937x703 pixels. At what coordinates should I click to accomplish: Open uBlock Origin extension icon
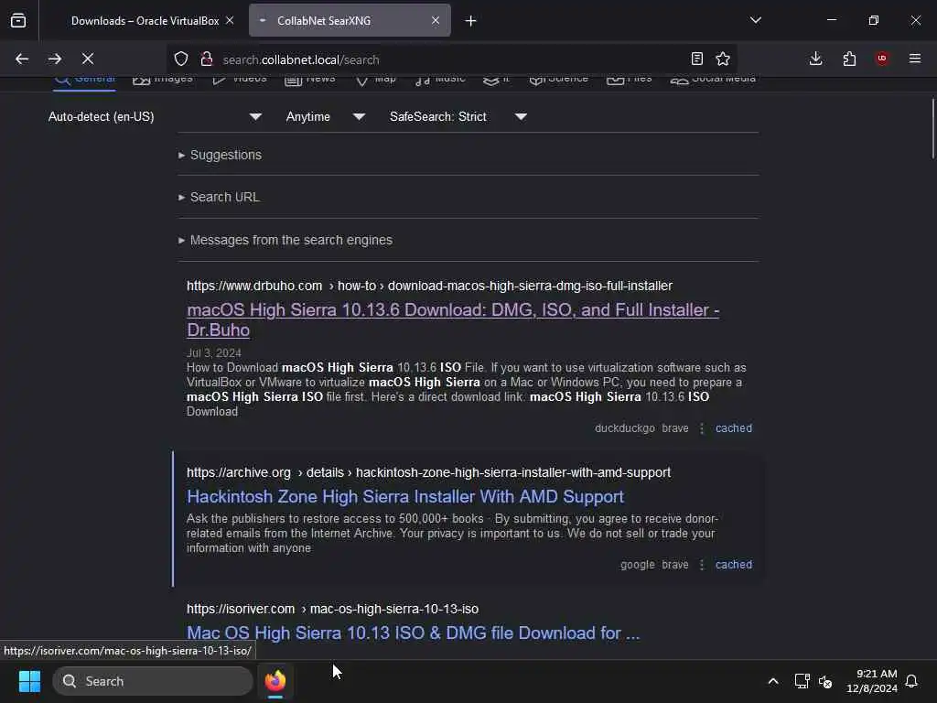click(882, 59)
